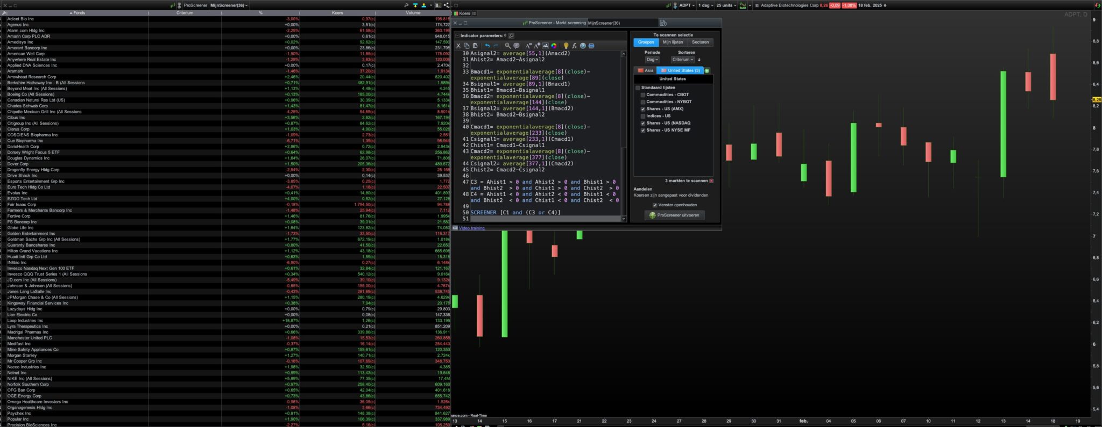The height and width of the screenshot is (427, 1102).
Task: Open the Periode Dag dropdown
Action: click(652, 60)
